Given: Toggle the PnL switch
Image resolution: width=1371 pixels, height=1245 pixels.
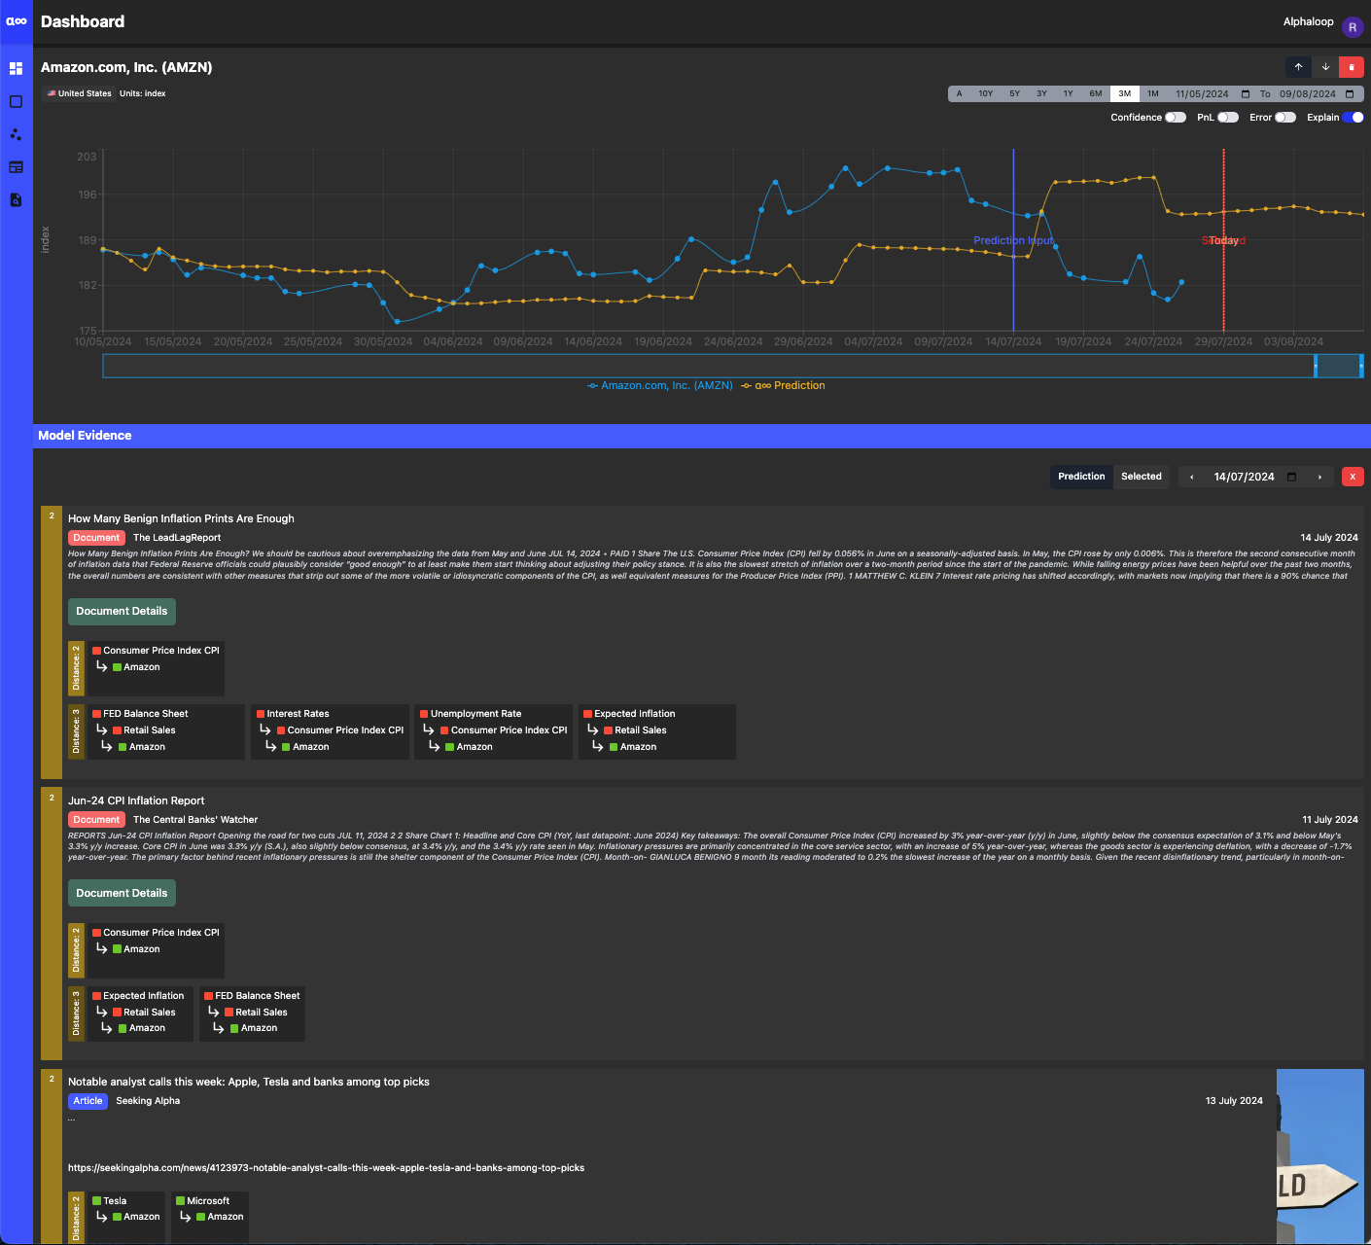Looking at the screenshot, I should 1228,118.
